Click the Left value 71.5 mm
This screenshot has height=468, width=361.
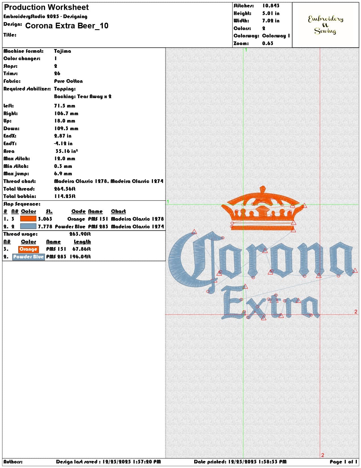point(65,106)
